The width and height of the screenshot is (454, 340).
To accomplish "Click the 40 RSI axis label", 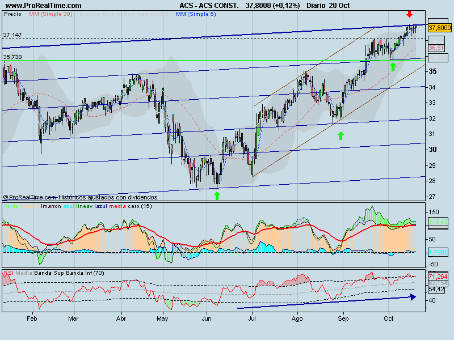I will click(432, 300).
